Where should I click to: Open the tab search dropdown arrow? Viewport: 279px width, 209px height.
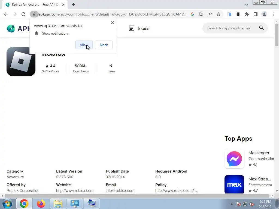[246, 5]
